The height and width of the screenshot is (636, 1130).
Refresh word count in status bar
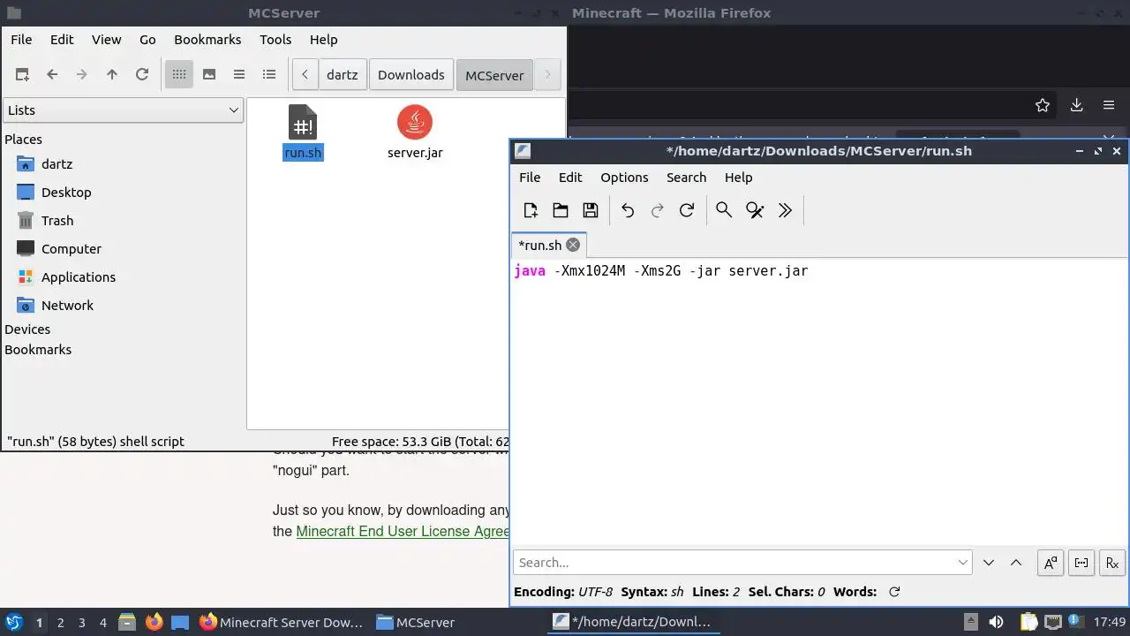tap(894, 592)
